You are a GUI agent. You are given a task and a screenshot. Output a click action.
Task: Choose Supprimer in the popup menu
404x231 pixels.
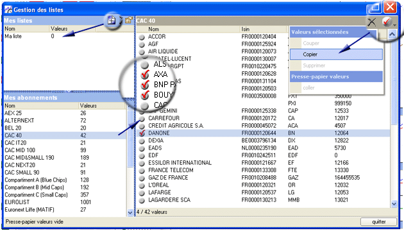(336, 65)
